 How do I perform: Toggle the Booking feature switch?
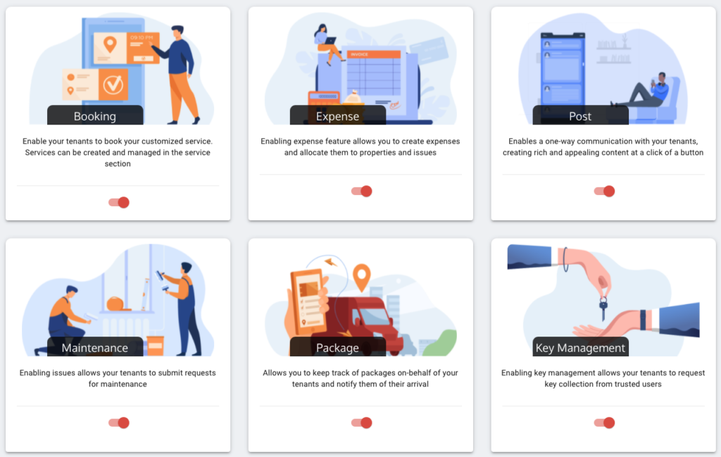tap(118, 202)
